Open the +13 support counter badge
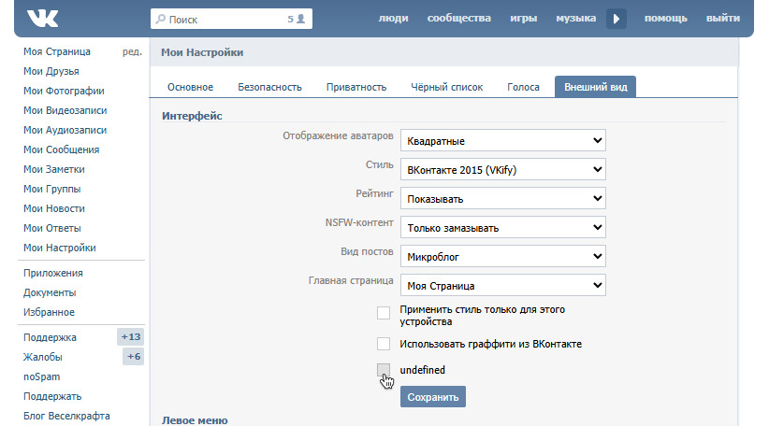The width and height of the screenshot is (769, 426). [131, 337]
